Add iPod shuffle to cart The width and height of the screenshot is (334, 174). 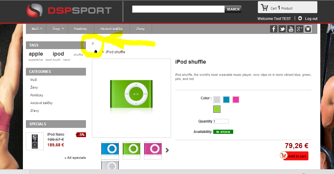tap(294, 156)
